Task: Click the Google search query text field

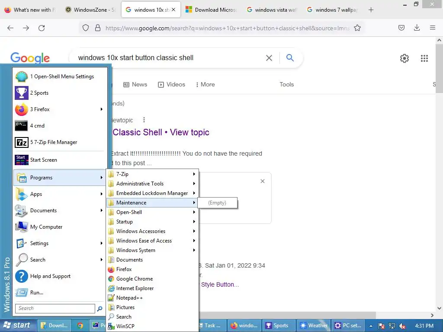Action: click(170, 58)
